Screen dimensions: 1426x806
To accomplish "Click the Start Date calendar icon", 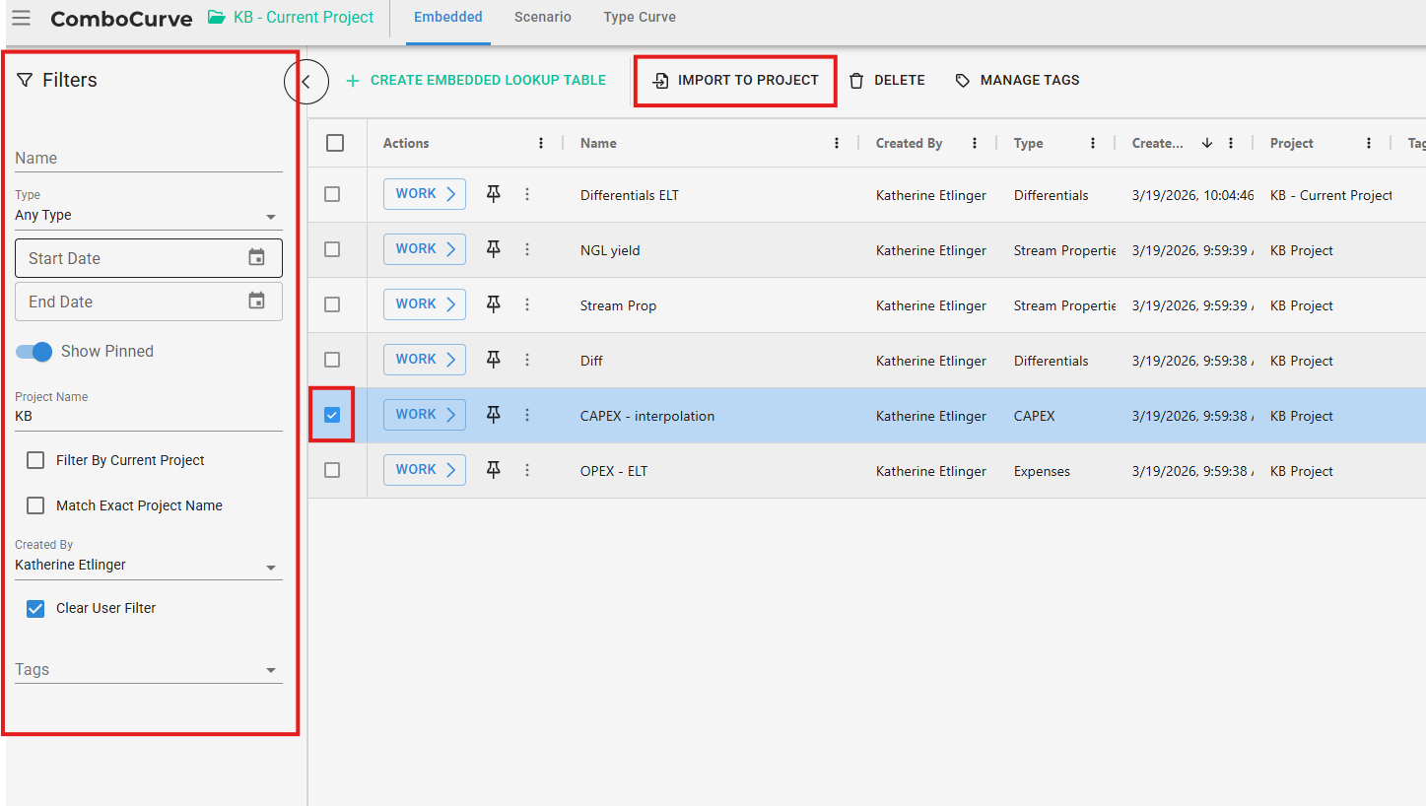I will click(x=256, y=258).
